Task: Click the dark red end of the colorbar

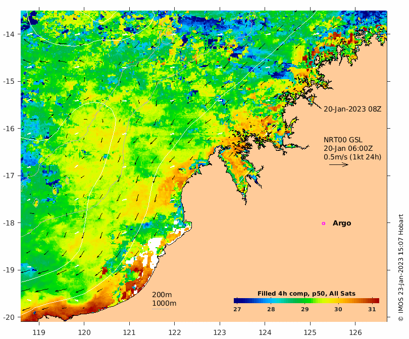Action: [377, 301]
